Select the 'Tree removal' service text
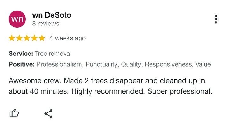 [x=53, y=54]
